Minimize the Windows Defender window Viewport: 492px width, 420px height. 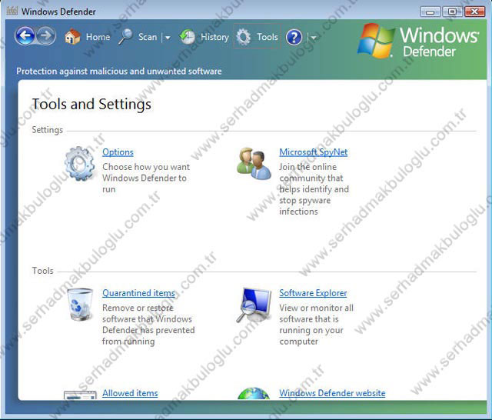tap(430, 12)
